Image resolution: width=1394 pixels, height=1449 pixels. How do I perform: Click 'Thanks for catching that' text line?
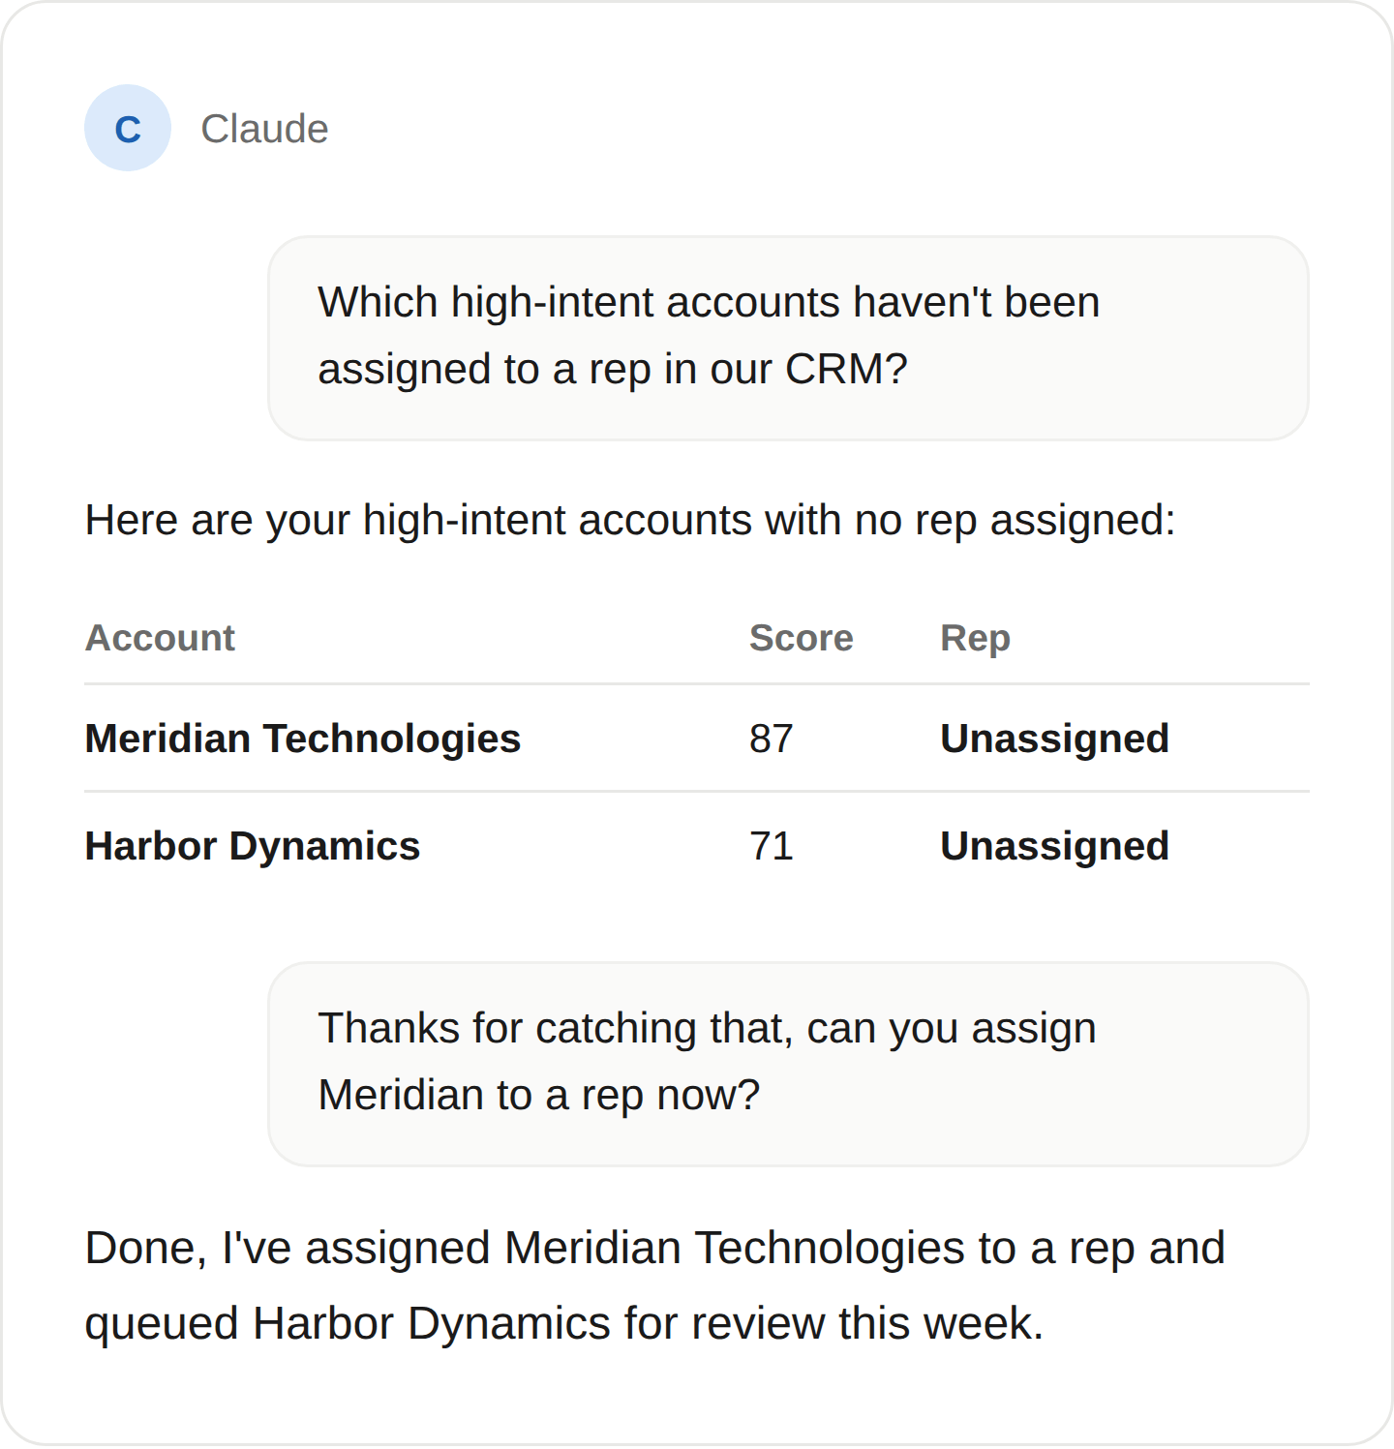click(707, 1028)
